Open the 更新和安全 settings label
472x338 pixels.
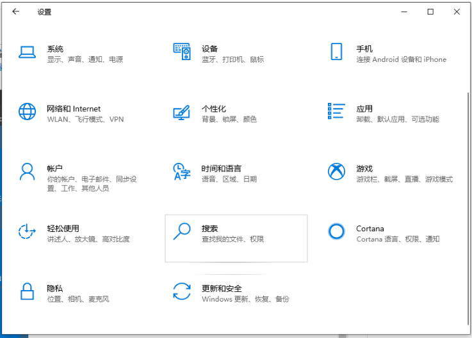pyautogui.click(x=222, y=288)
